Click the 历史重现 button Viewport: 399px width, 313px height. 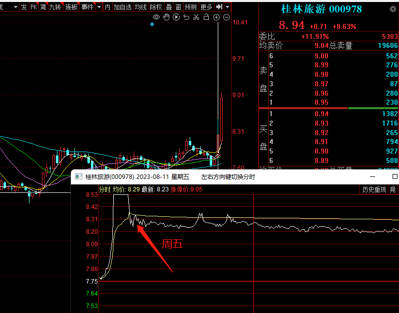pyautogui.click(x=374, y=189)
